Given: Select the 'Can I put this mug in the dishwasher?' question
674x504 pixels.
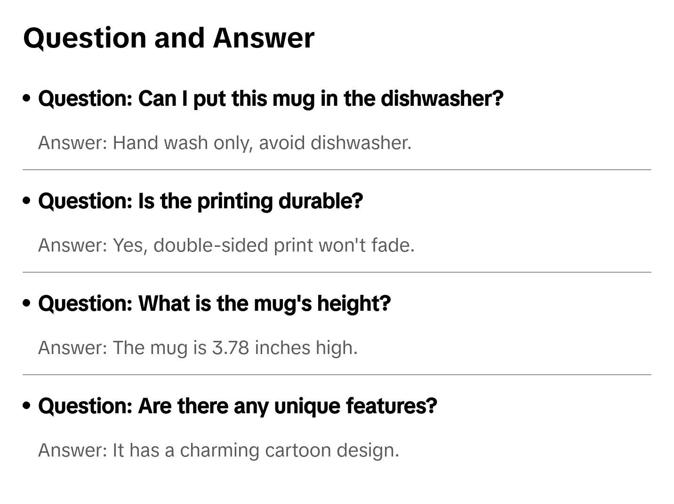Looking at the screenshot, I should (271, 99).
